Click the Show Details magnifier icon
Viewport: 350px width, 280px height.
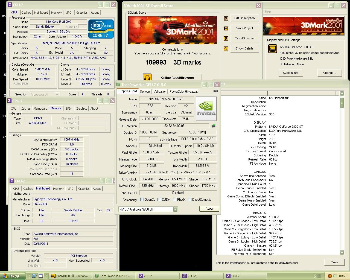(226, 49)
